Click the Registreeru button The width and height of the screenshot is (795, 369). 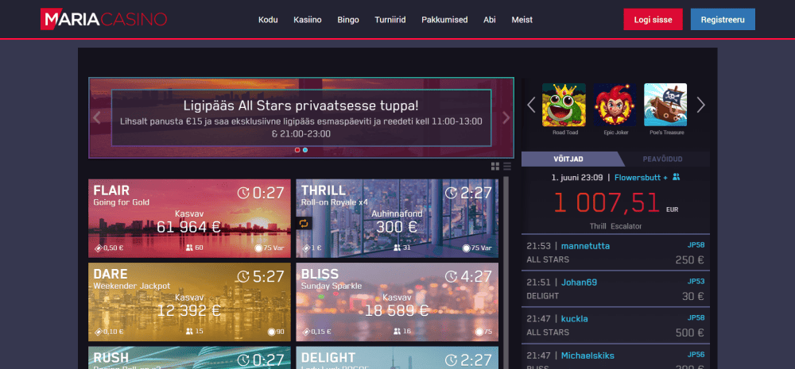point(723,20)
